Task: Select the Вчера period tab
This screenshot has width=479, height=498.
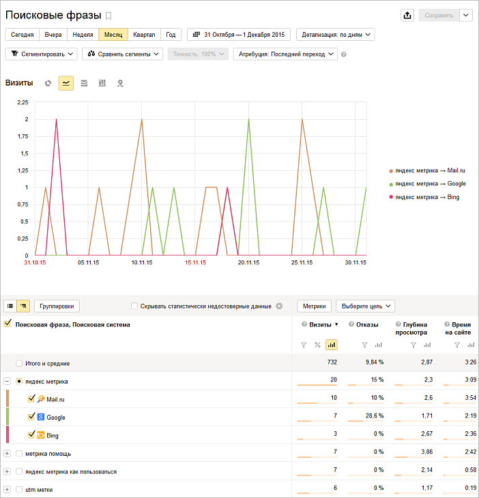Action: (x=53, y=35)
